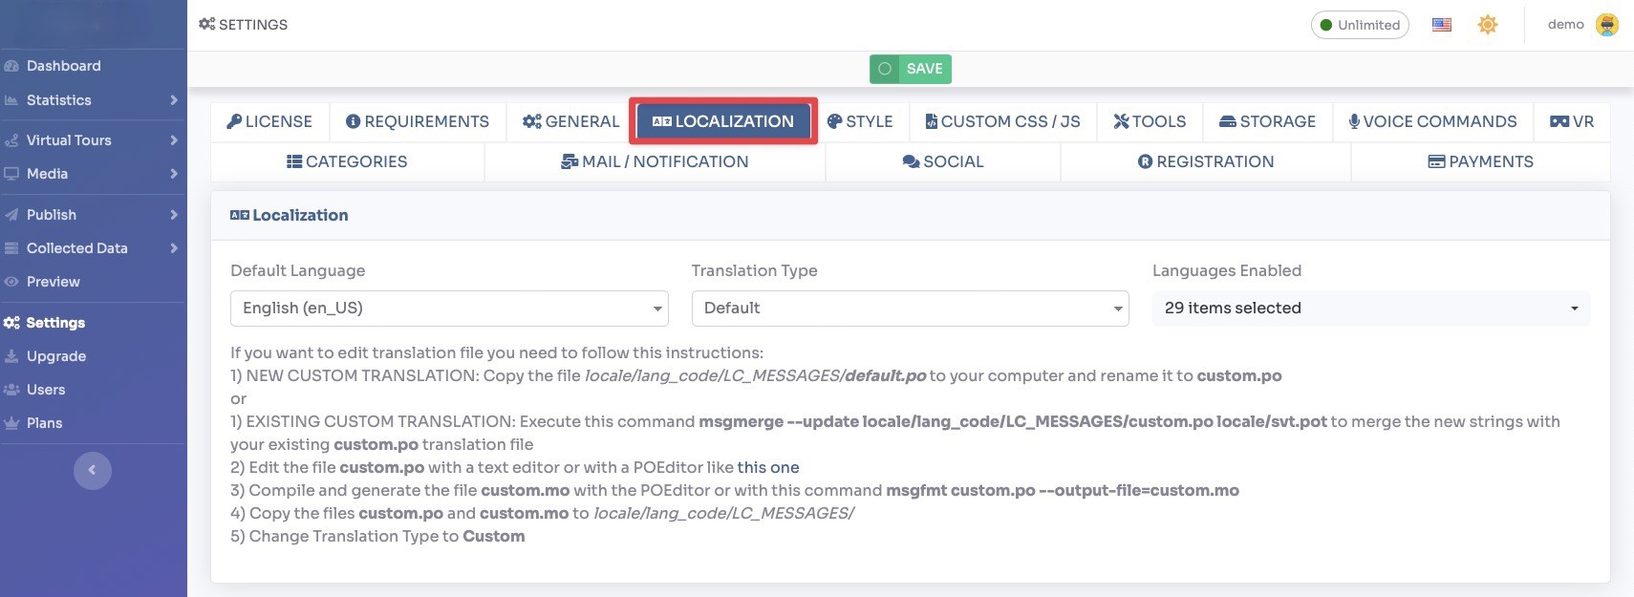Switch to the VOICE COMMANDS tab
This screenshot has height=597, width=1634.
pos(1433,121)
